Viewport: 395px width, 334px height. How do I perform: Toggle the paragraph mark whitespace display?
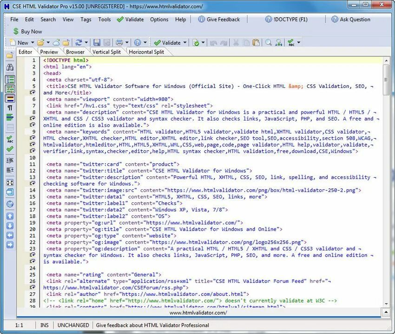coord(10,108)
